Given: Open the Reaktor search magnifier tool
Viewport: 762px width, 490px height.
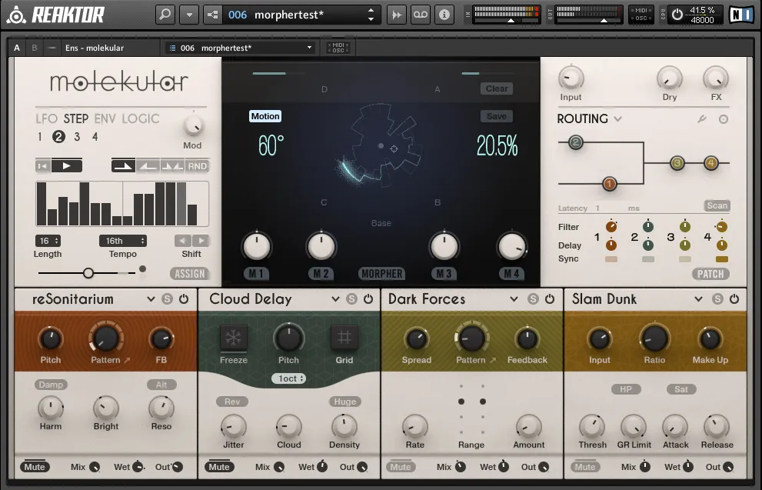Looking at the screenshot, I should pos(165,15).
